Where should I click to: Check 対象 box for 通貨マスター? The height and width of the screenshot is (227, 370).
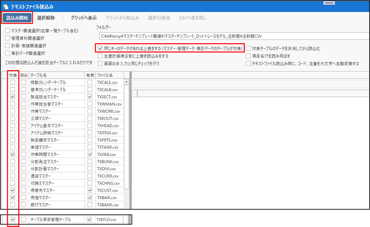click(13, 176)
